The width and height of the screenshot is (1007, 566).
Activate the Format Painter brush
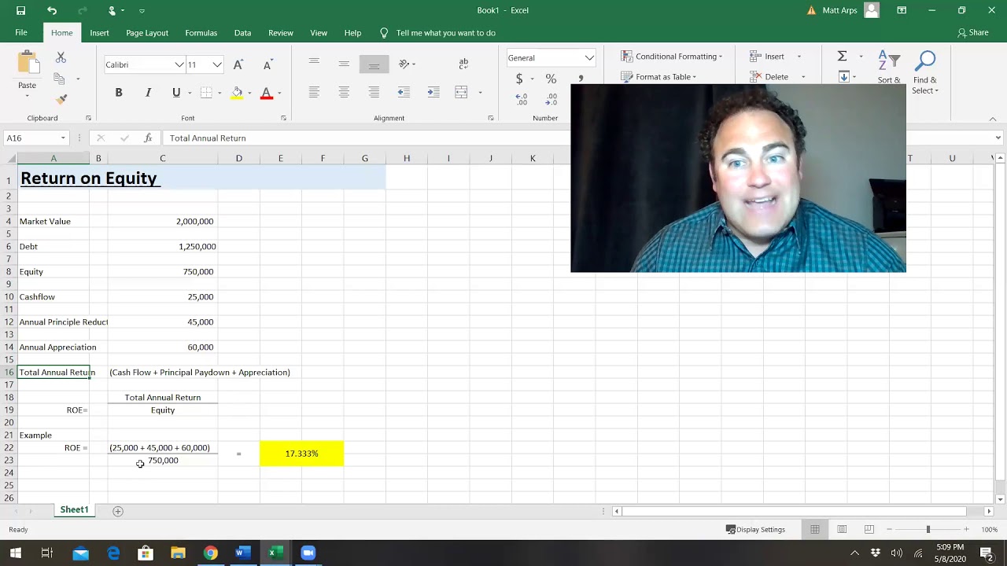click(61, 99)
